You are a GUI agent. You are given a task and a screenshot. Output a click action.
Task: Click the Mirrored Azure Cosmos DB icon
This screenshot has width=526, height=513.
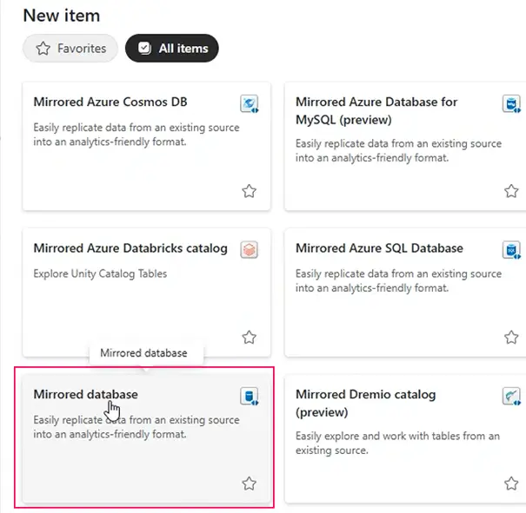point(250,104)
